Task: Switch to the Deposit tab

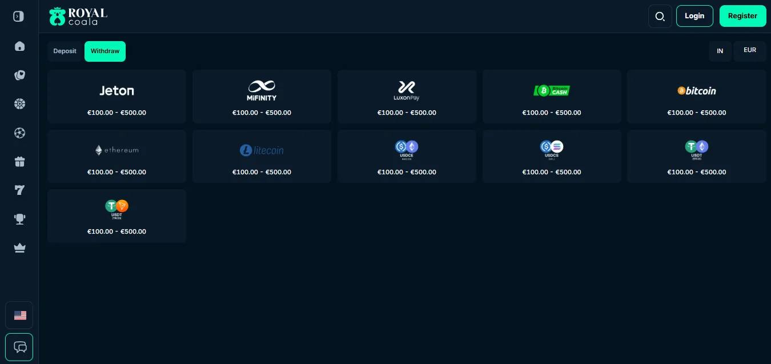Action: click(x=65, y=51)
